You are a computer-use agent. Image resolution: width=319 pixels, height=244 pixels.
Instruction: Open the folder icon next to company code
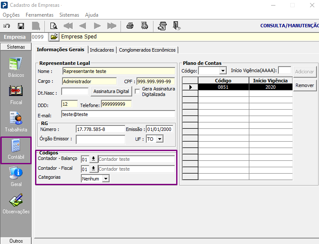[54, 37]
